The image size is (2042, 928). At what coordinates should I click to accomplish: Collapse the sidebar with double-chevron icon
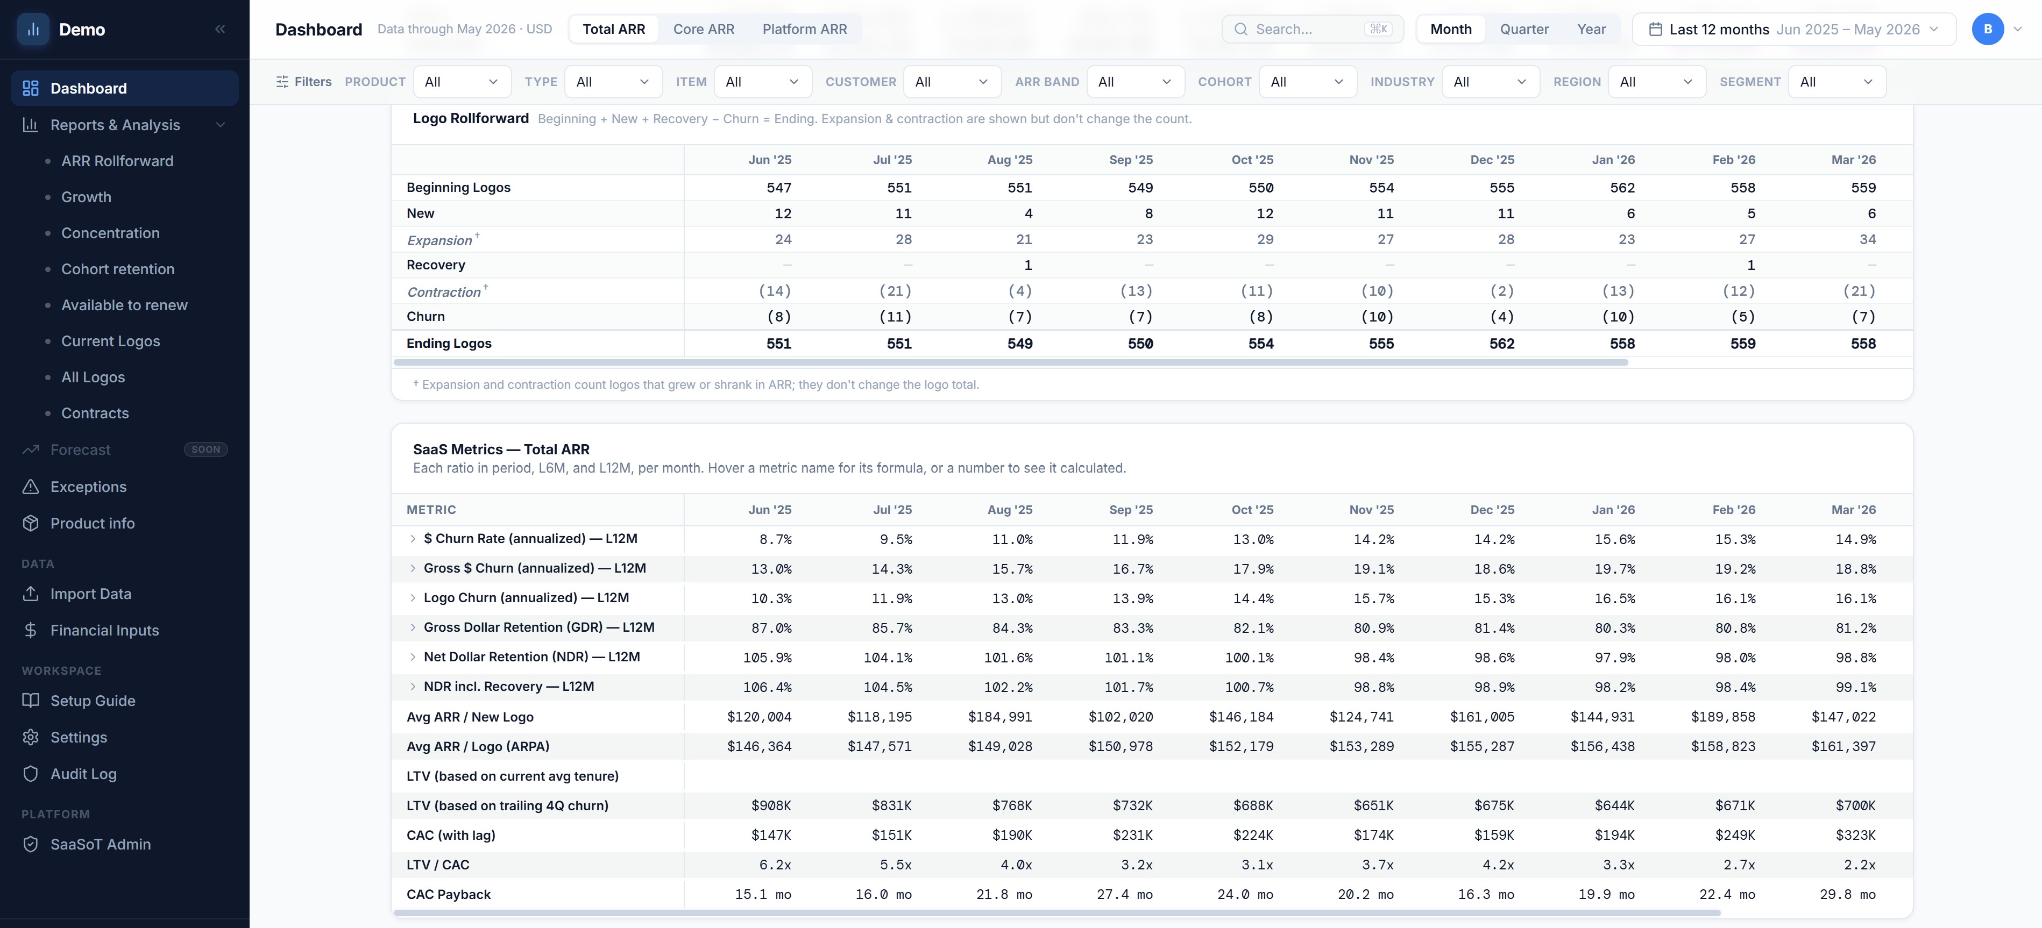[221, 30]
